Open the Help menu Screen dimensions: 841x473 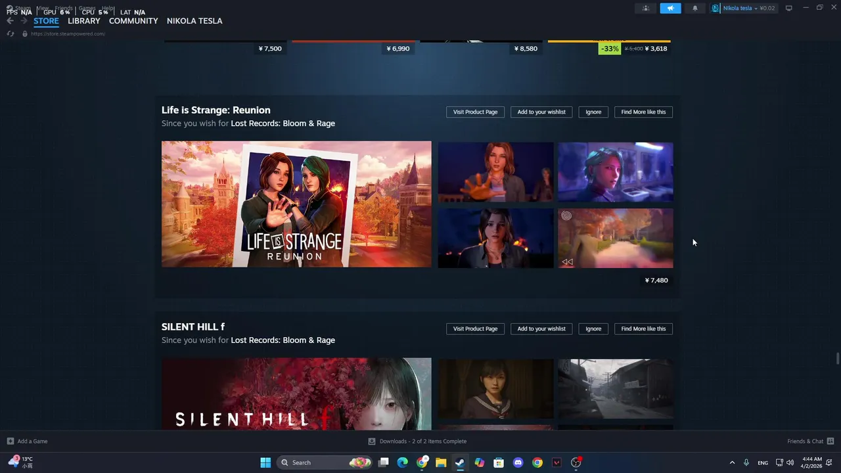(x=108, y=8)
